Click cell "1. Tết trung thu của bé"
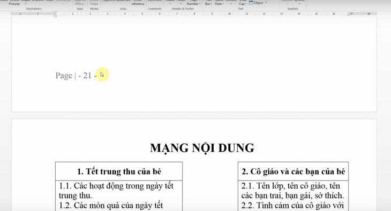Screen dimensions: 391x211 (119, 171)
